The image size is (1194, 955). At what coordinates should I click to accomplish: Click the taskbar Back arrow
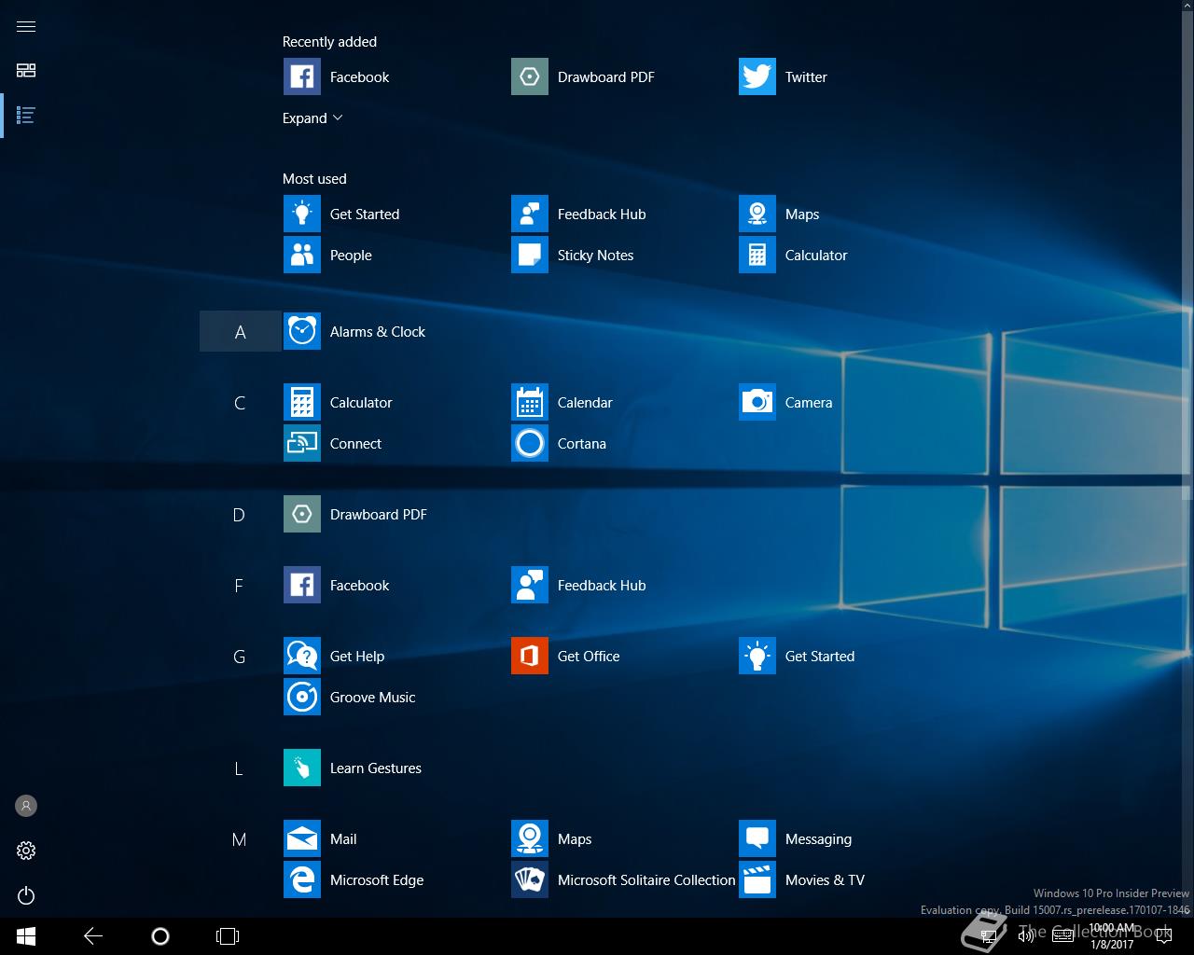pos(93,936)
